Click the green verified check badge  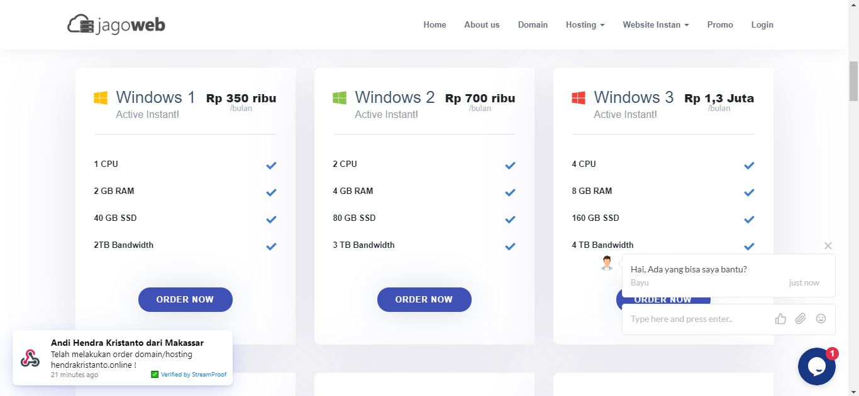click(x=155, y=375)
